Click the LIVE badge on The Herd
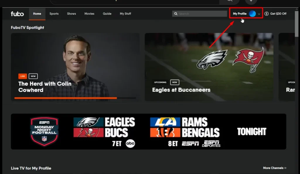The image size is (300, 174). point(23,76)
